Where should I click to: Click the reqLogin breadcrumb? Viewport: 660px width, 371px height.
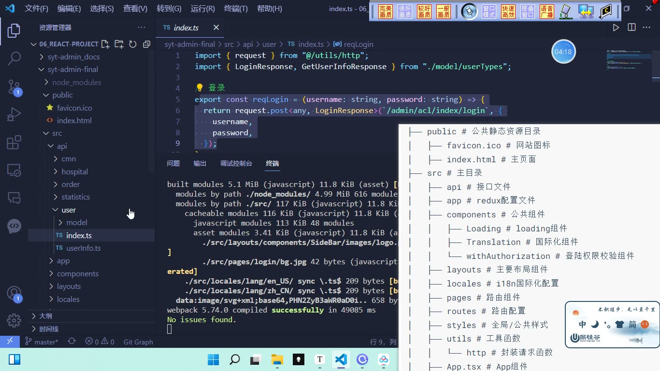click(353, 44)
